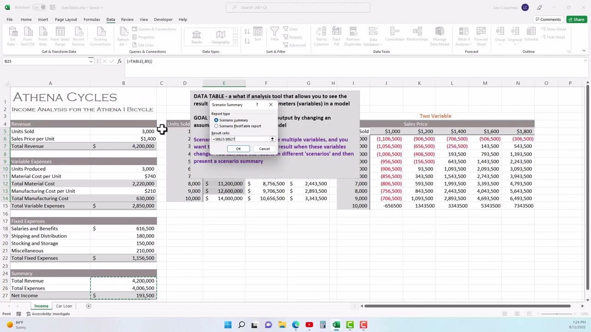Open the Windows Start menu

click(x=228, y=325)
